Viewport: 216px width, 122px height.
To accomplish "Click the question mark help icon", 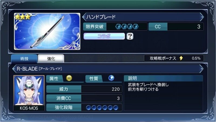I will tap(130, 36).
